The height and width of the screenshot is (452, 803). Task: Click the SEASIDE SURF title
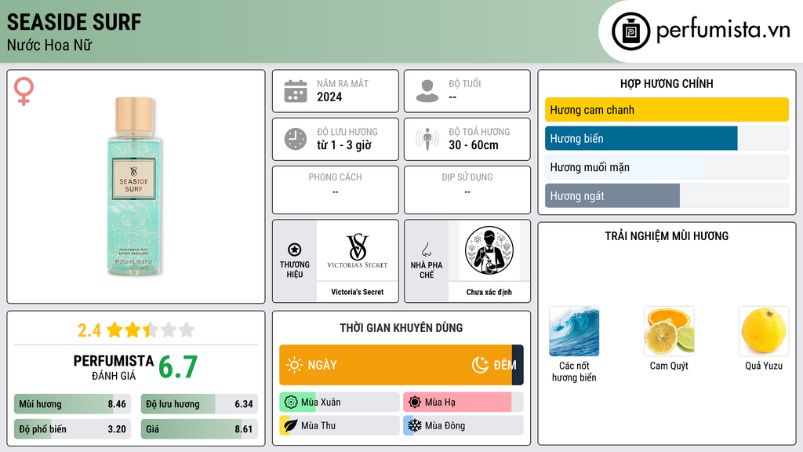click(74, 22)
